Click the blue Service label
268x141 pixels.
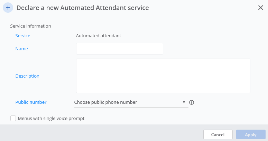point(23,36)
